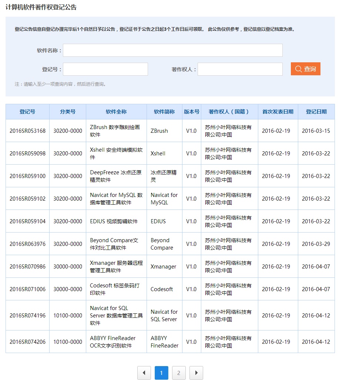The image size is (346, 392).
Task: Select page 1 in pagination
Action: click(161, 373)
